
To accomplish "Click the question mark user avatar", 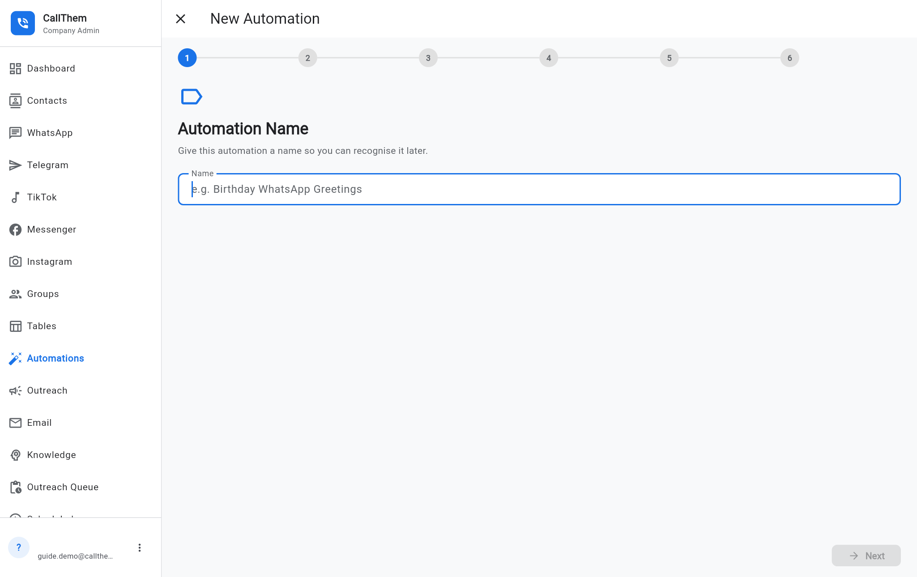I will (x=19, y=547).
